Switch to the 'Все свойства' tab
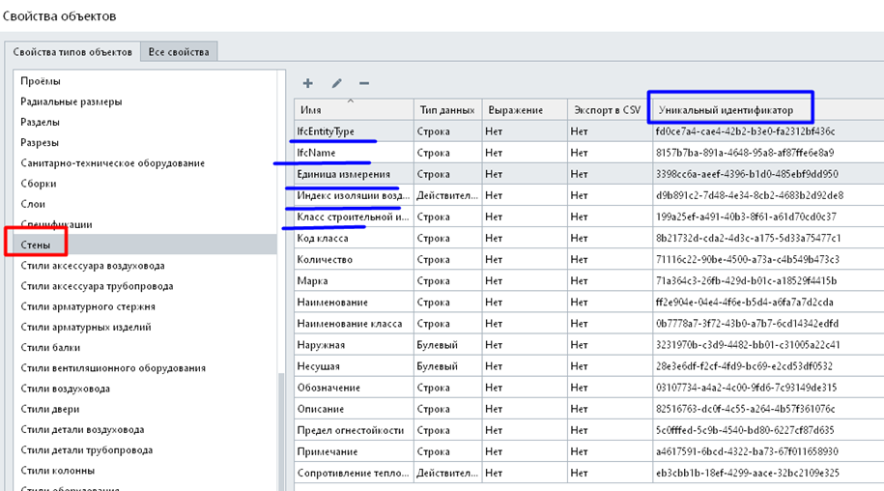This screenshot has height=491, width=884. coord(179,52)
